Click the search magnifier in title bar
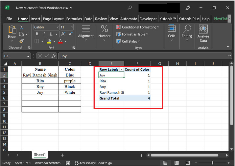The height and width of the screenshot is (166, 235). pos(130,8)
